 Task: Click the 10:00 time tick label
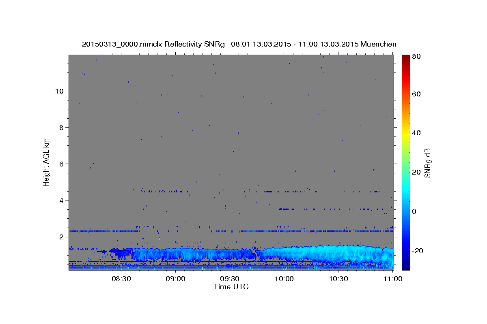[x=284, y=279]
